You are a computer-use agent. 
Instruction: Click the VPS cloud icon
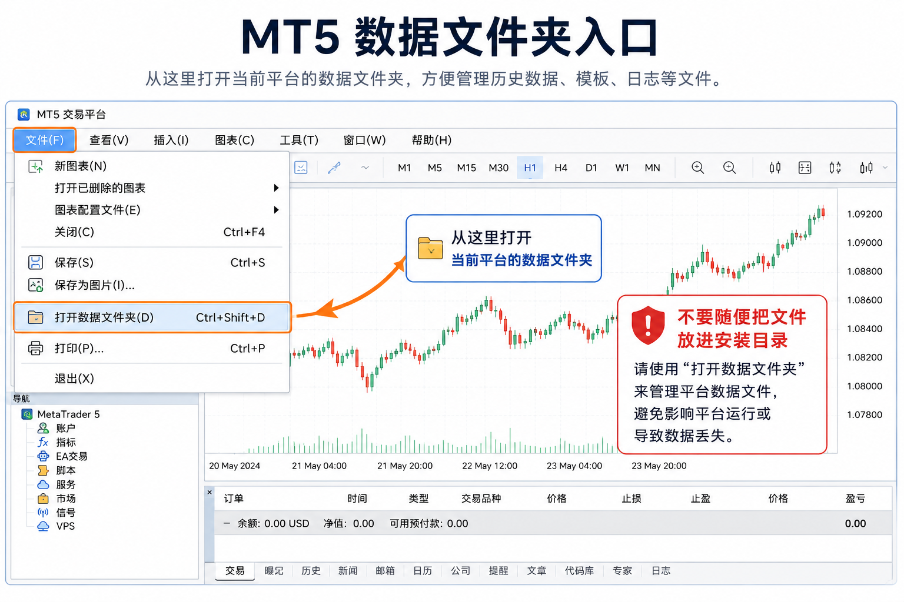pos(43,526)
